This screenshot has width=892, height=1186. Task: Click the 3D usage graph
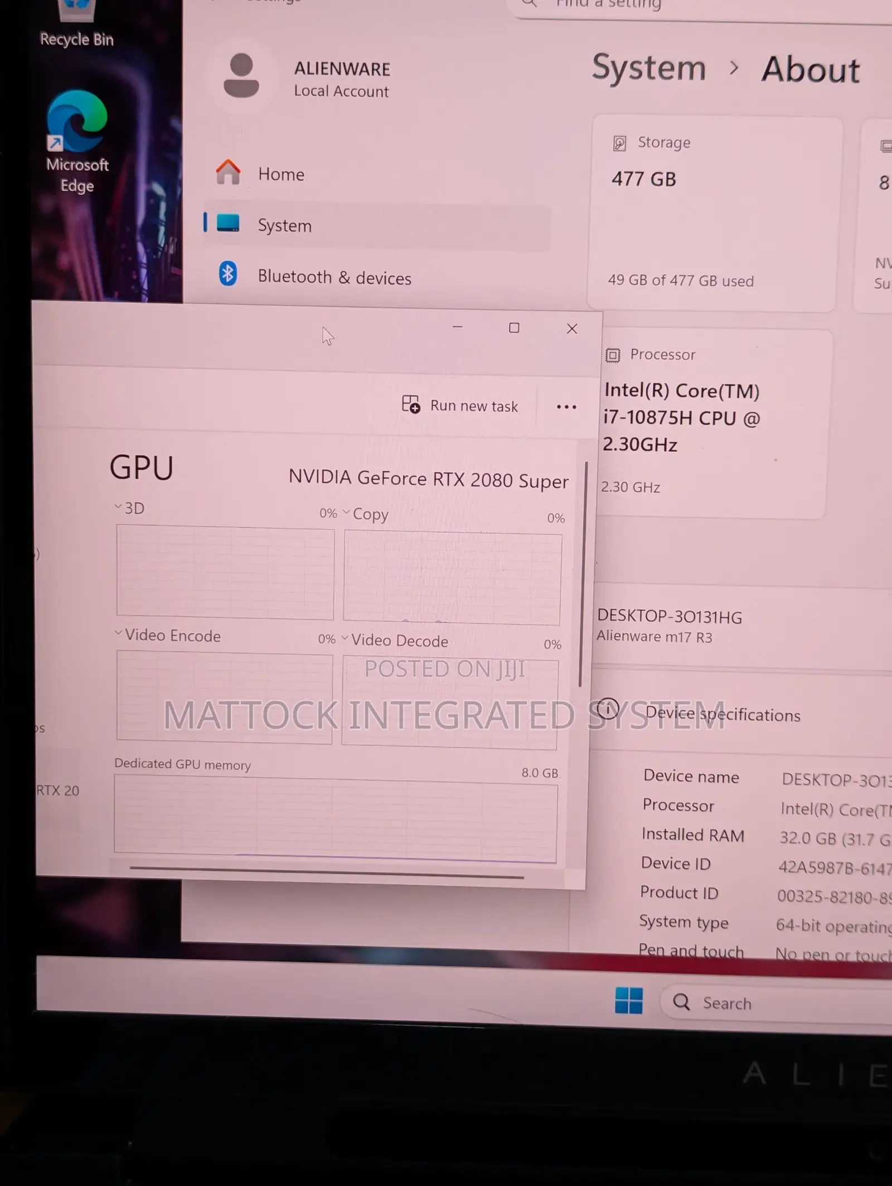(225, 572)
